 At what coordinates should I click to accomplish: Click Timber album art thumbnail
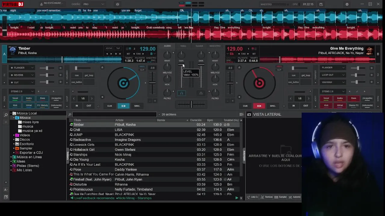pos(13,50)
